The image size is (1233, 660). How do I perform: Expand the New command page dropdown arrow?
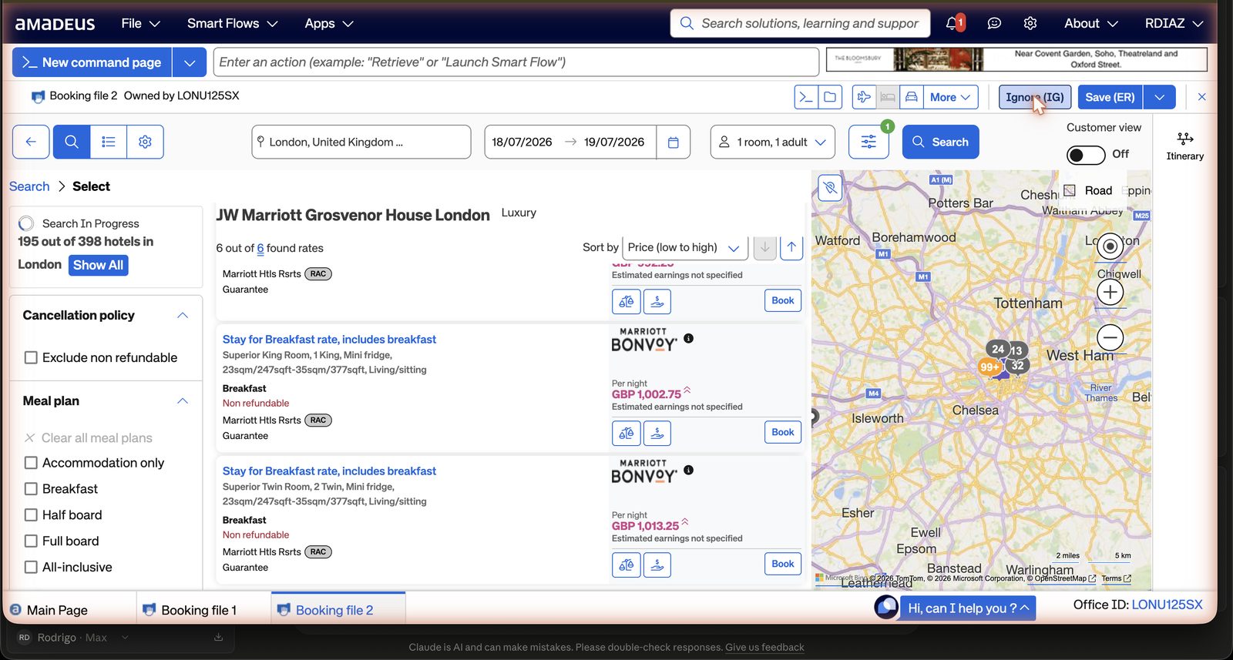coord(190,62)
